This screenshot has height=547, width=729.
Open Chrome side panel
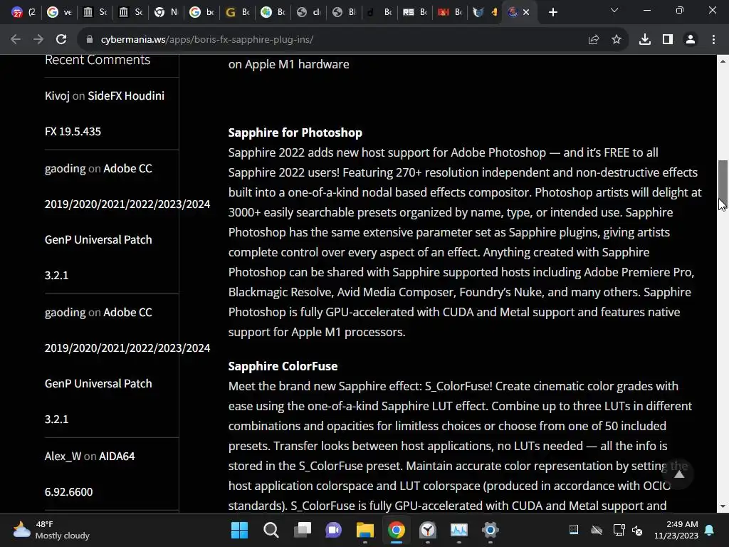[668, 40]
